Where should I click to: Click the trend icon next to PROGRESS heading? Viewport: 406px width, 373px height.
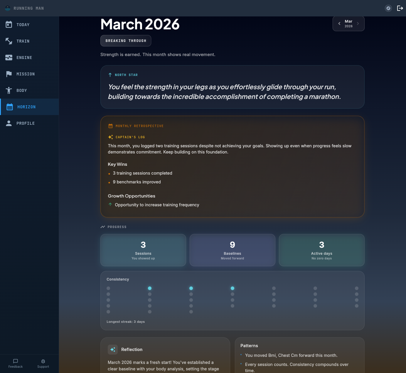click(103, 227)
